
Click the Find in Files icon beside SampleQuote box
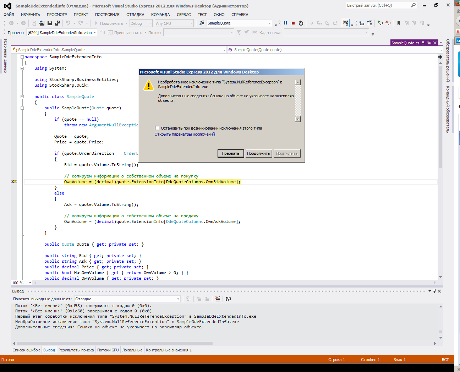202,23
